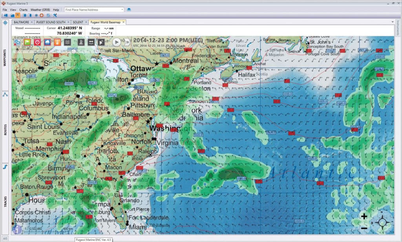Click the right-panel layout toolbar icon
Image resolution: width=402 pixels, height=242 pixels.
tap(30, 15)
